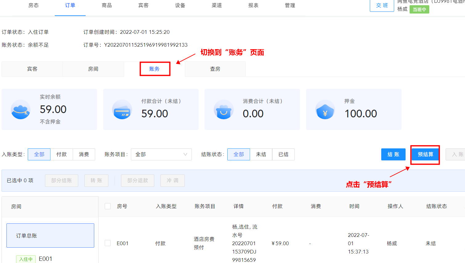This screenshot has height=263, width=465.
Task: Open the 报表 menu
Action: point(253,5)
